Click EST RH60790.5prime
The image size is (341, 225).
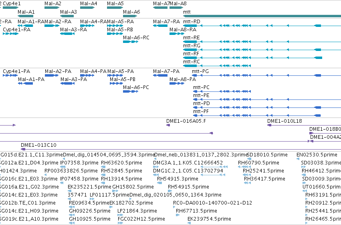[244, 167]
